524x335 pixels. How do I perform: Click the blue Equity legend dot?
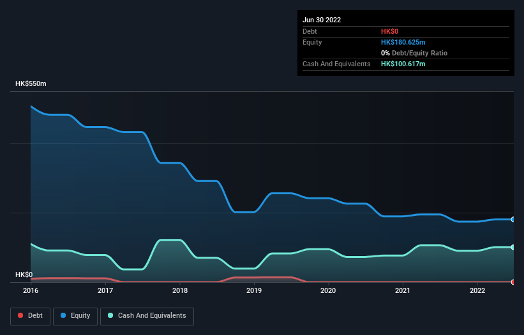coord(63,315)
